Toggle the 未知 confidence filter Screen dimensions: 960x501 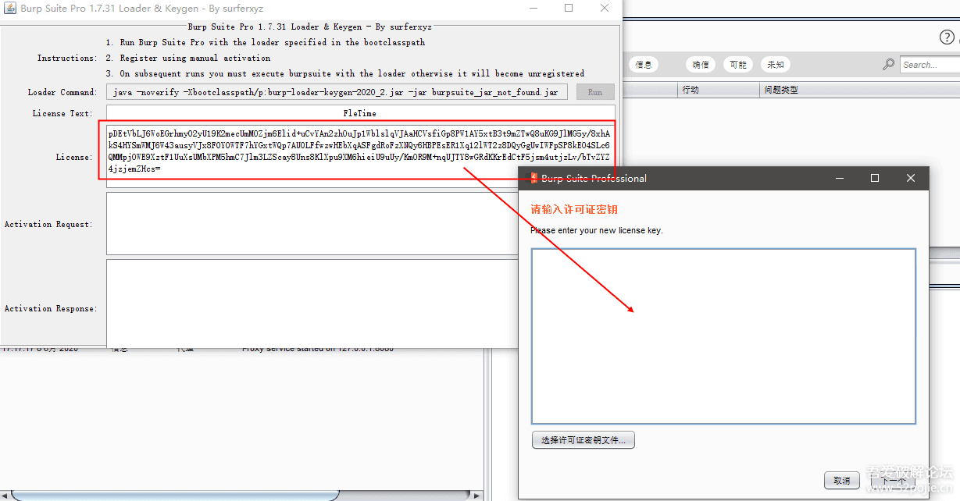775,65
